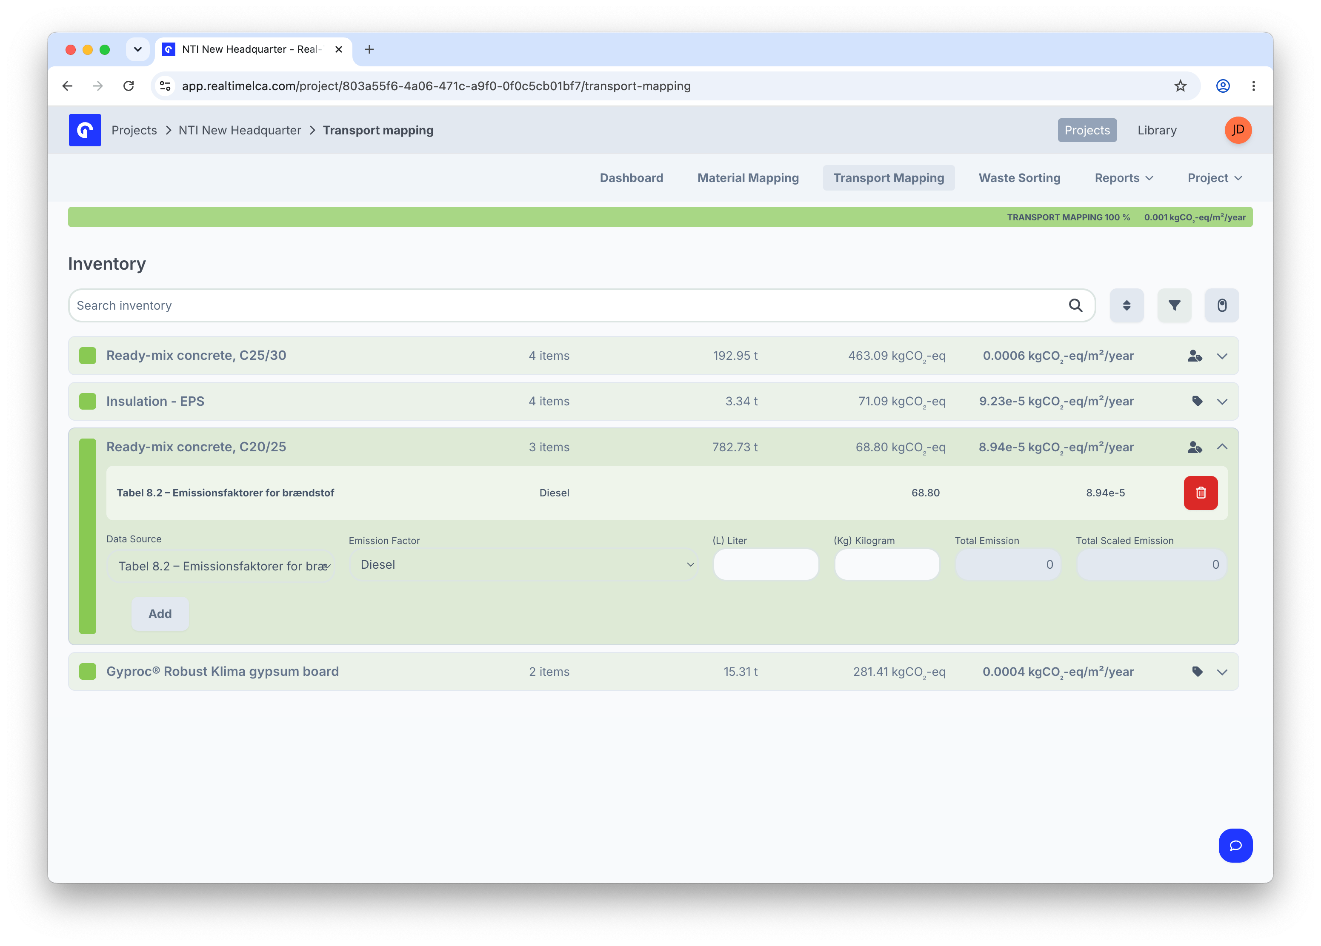1321x946 pixels.
Task: Click the Add button
Action: pos(160,614)
